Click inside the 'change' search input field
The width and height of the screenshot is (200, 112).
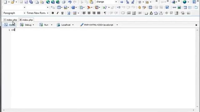point(105,2)
